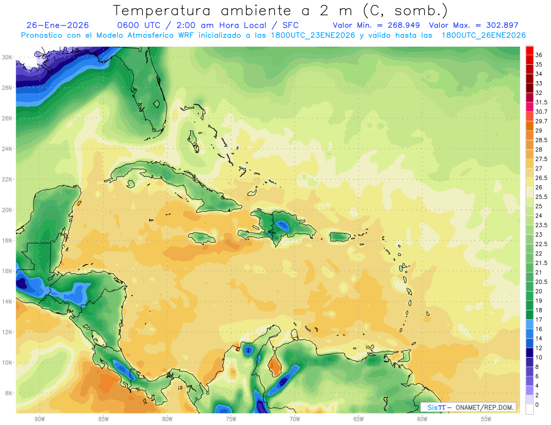This screenshot has height=425, width=551.
Task: Click the blue cold spot over Hispaniola
Action: click(x=282, y=225)
